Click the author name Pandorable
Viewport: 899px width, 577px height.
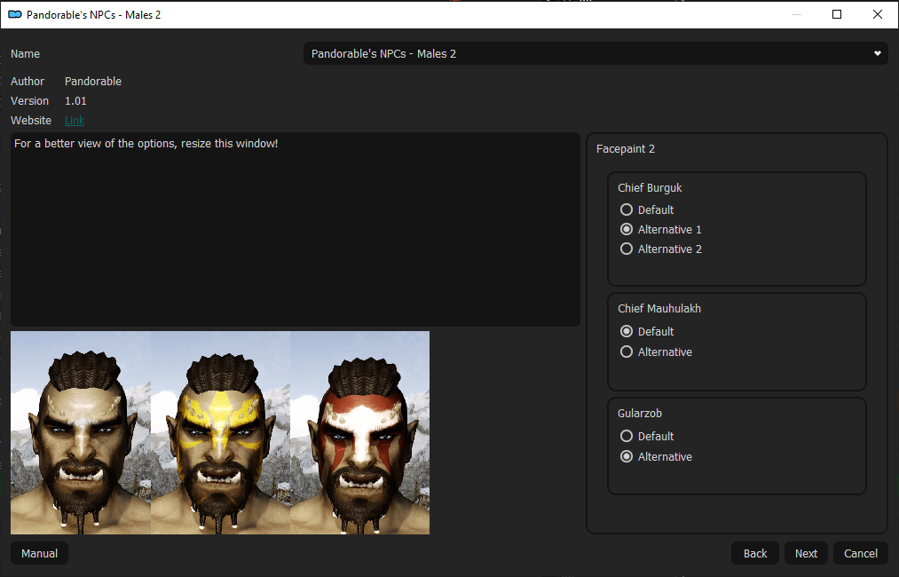(x=93, y=82)
